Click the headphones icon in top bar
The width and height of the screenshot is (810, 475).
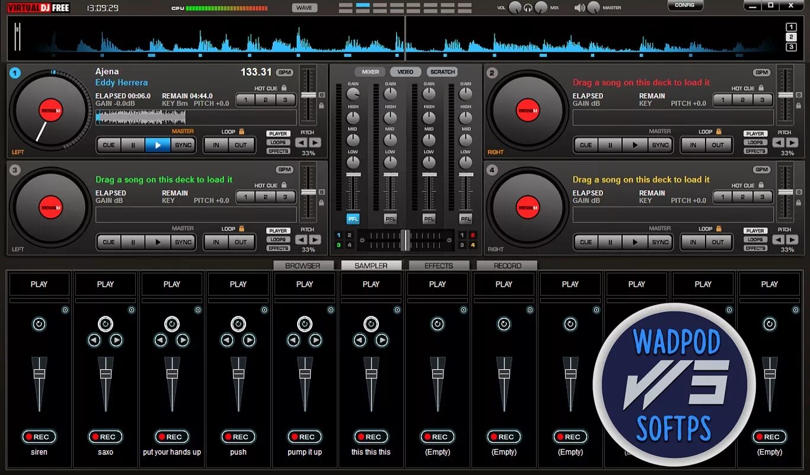[x=528, y=8]
